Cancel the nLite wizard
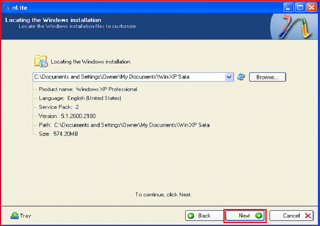The height and width of the screenshot is (226, 320). [291, 216]
